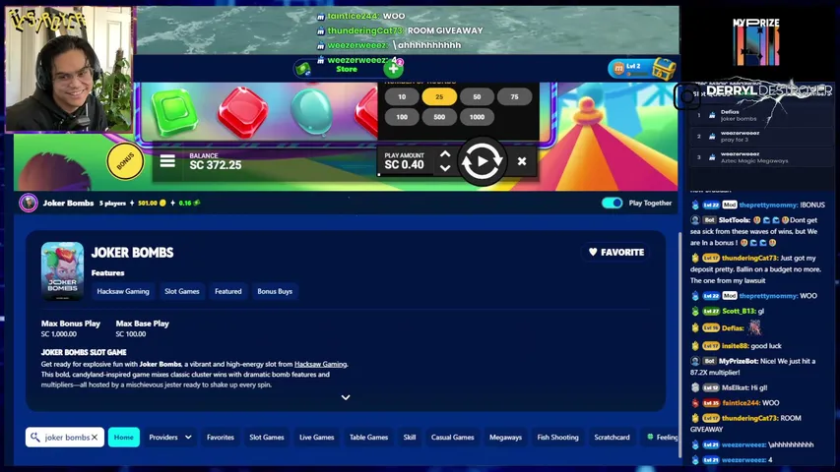
Task: Open the Casual Games category
Action: click(x=453, y=438)
